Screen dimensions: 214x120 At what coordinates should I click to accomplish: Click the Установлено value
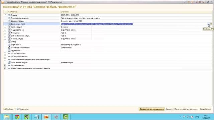(66, 48)
